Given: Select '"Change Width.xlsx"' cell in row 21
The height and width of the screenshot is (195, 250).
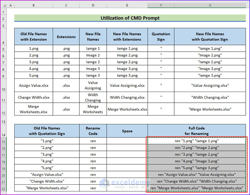Looking at the screenshot, I should [x=47, y=181].
